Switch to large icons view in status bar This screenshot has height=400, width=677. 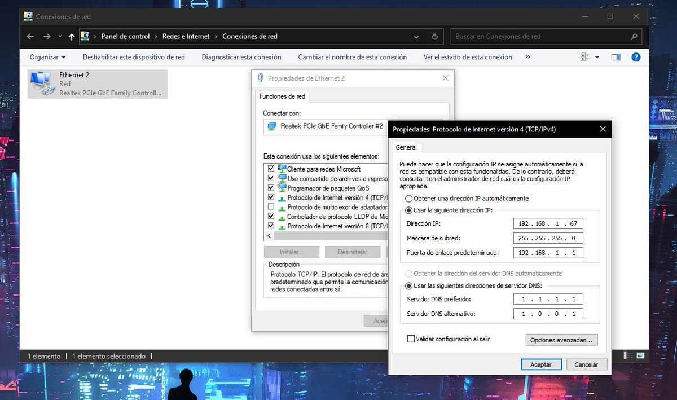(x=641, y=355)
